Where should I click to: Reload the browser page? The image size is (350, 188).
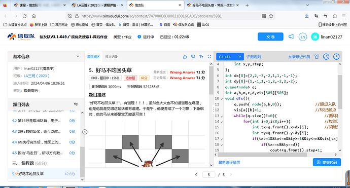pyautogui.click(x=24, y=16)
